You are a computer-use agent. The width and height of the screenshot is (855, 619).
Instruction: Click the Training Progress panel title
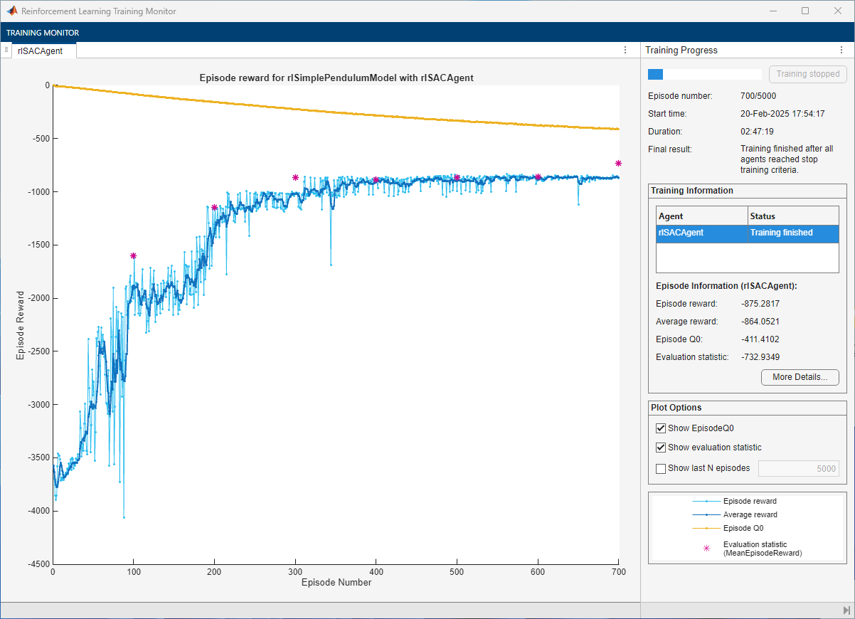pyautogui.click(x=681, y=51)
